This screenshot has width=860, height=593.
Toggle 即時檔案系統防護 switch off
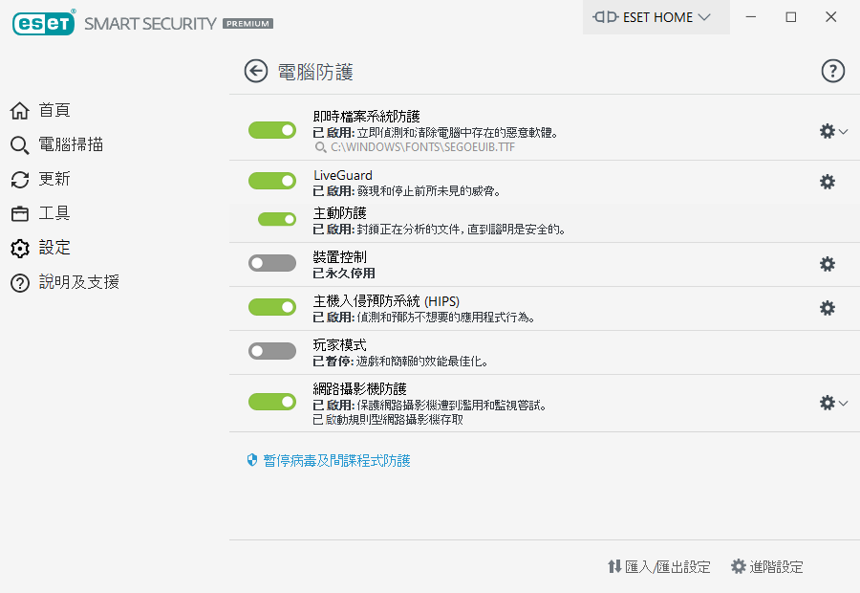272,130
